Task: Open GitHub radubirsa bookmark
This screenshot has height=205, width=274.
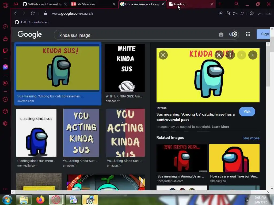Action: 32,22
